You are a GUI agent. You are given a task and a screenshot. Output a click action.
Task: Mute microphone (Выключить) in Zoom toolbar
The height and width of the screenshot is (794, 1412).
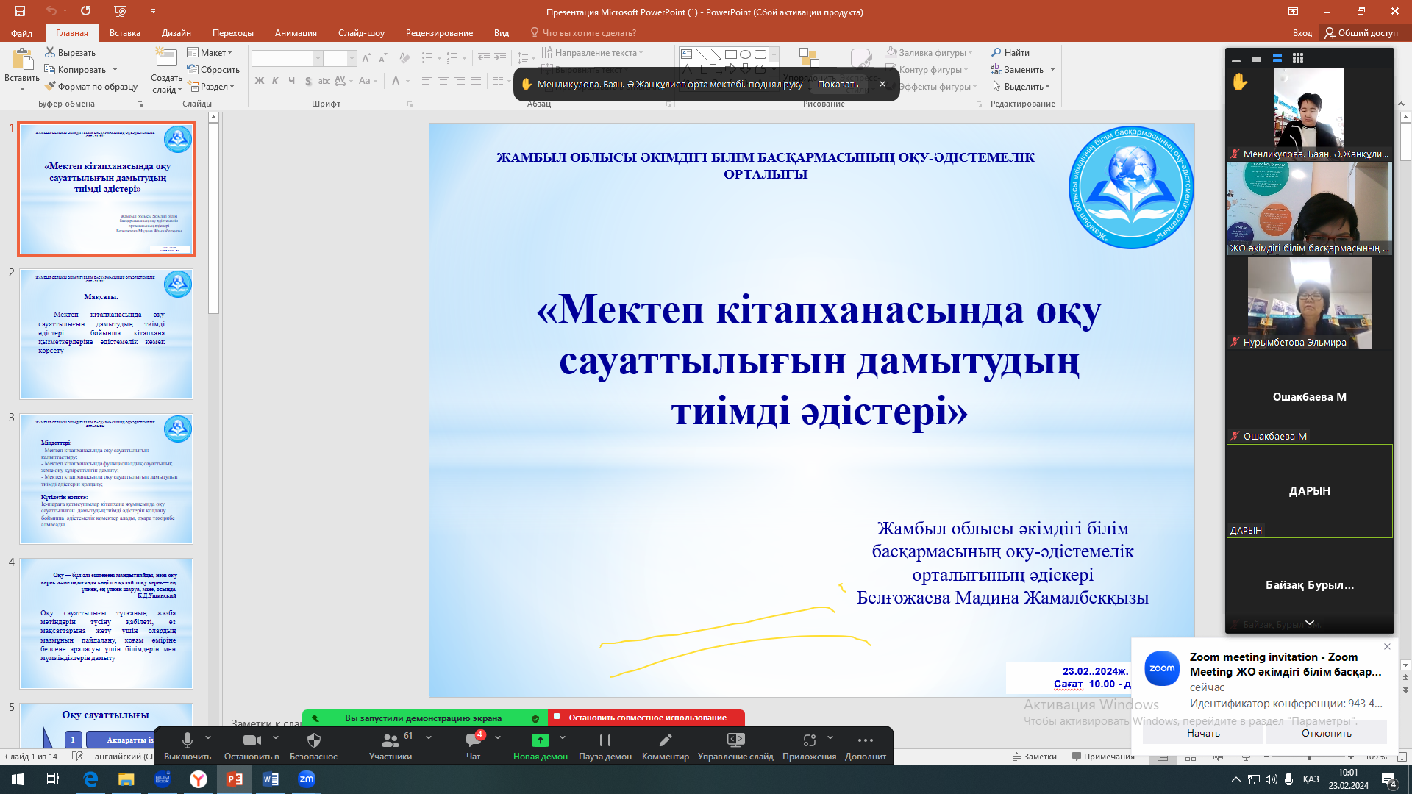[188, 740]
